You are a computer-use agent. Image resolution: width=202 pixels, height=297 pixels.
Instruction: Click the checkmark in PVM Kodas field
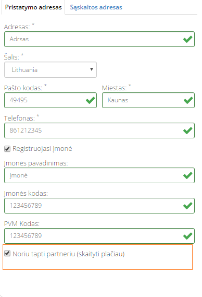pos(187,236)
